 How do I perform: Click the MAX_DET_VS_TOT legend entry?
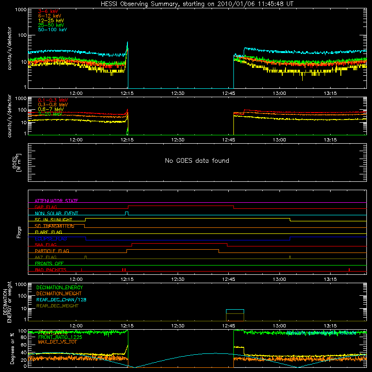[57, 342]
